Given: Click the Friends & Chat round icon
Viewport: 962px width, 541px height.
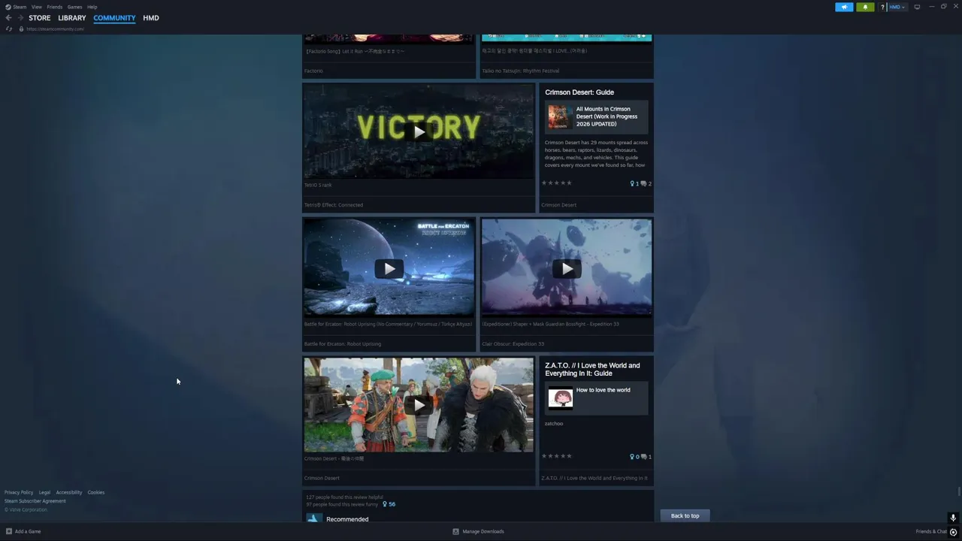Looking at the screenshot, I should point(953,532).
